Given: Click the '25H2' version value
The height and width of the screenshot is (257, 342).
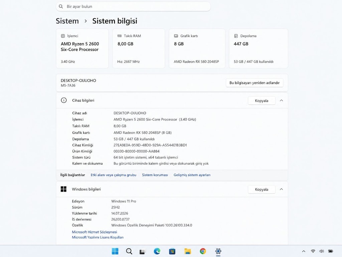Looking at the screenshot, I should pos(115,207).
